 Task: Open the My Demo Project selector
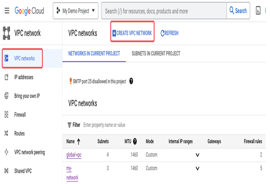click(x=75, y=11)
